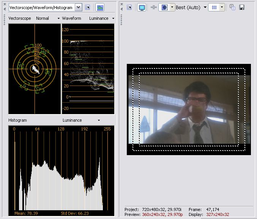Select the Display 327x240x32 value
257x219 pixels.
(x=218, y=214)
